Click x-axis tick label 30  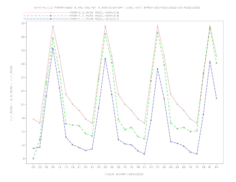[99, 167]
